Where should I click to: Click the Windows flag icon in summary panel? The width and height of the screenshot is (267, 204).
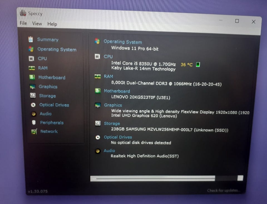click(x=97, y=41)
